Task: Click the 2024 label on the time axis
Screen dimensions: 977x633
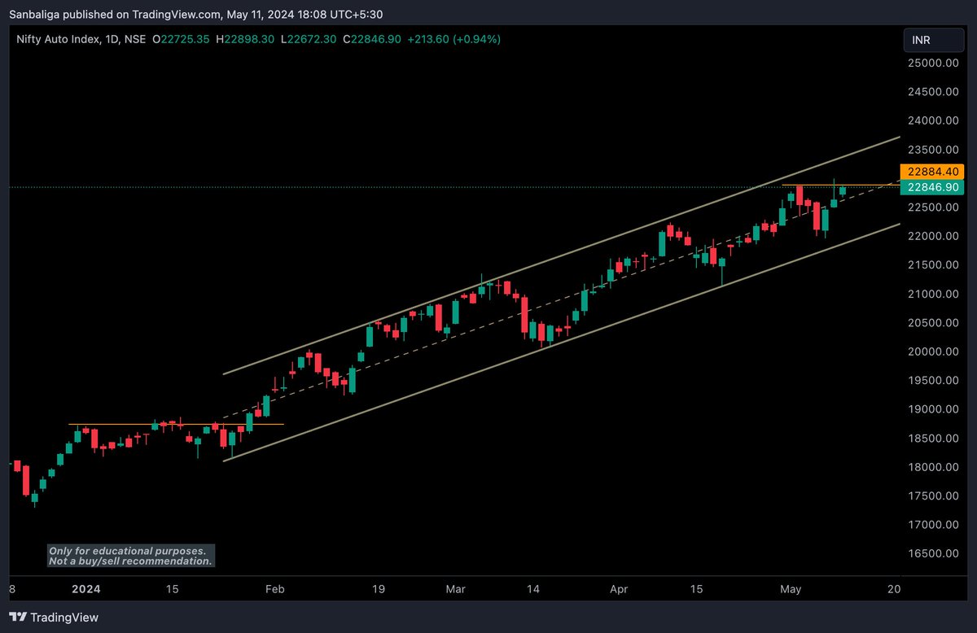Action: [85, 588]
